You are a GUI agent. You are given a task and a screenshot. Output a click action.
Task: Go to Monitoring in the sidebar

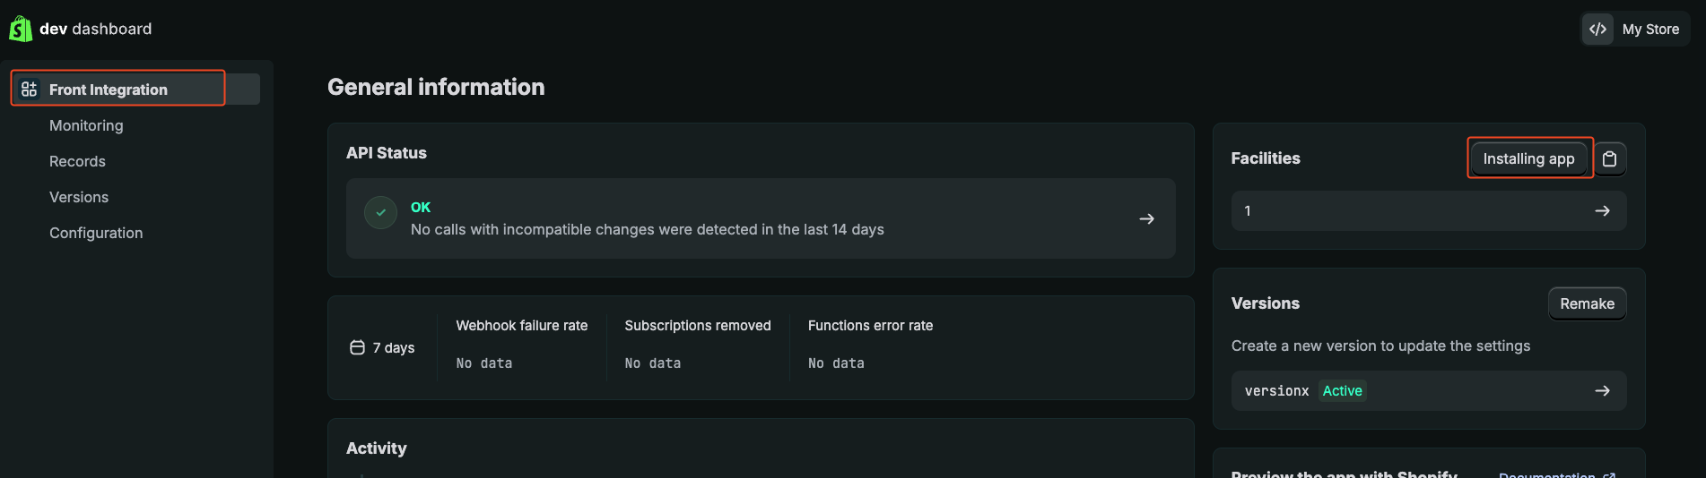click(x=86, y=125)
